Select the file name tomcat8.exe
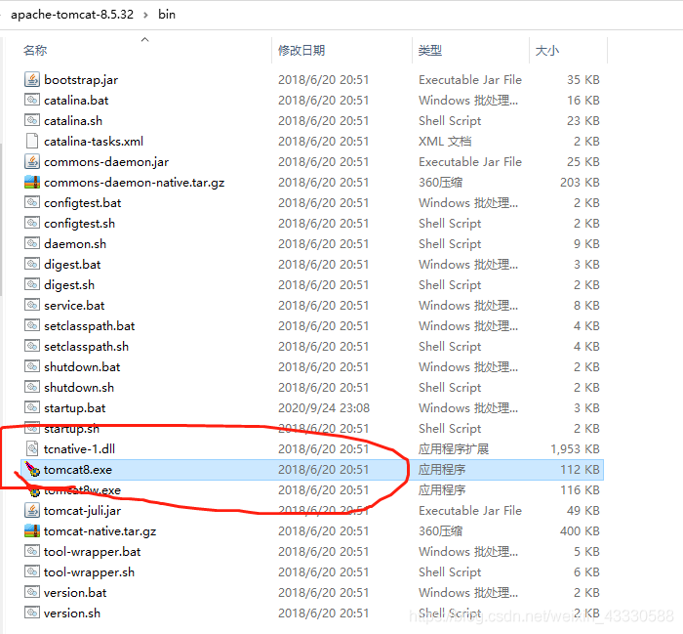Image resolution: width=683 pixels, height=634 pixels. pos(78,470)
